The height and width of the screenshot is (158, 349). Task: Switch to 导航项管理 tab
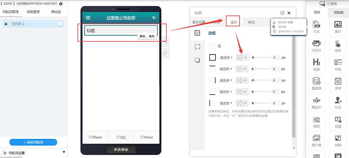(10, 12)
